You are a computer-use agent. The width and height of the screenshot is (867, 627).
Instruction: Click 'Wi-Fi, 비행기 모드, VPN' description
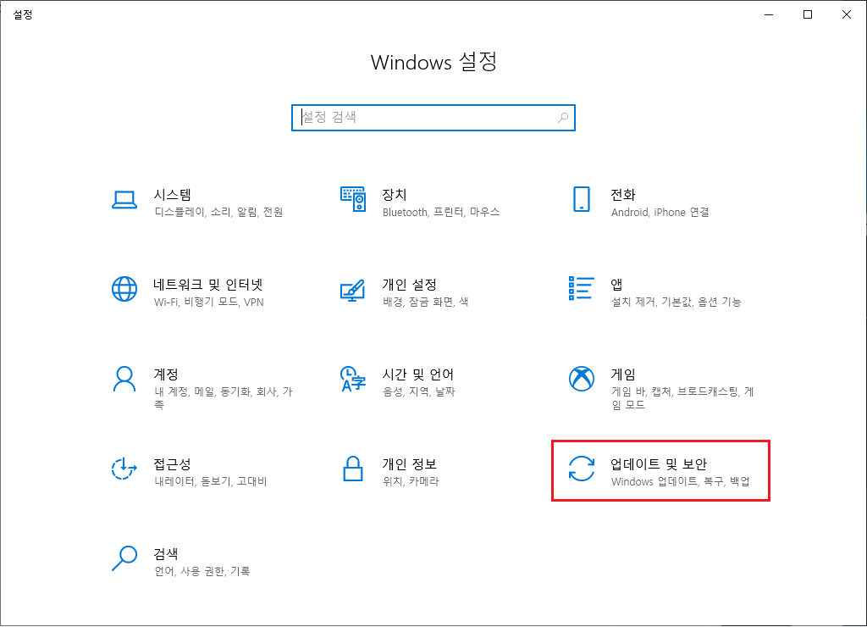209,302
